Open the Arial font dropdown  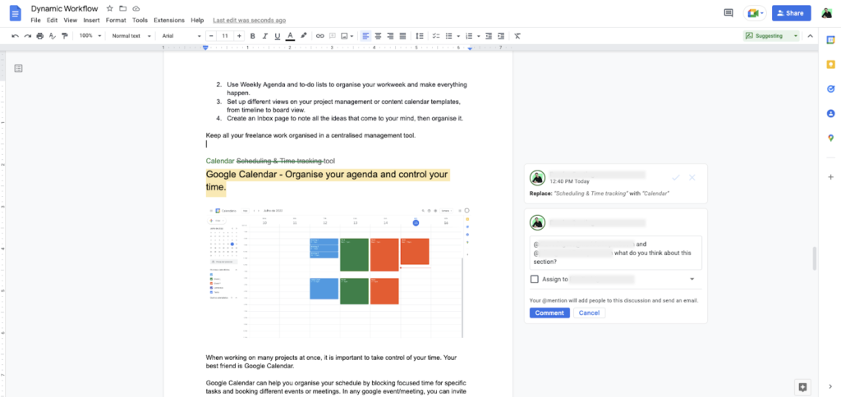pyautogui.click(x=182, y=36)
